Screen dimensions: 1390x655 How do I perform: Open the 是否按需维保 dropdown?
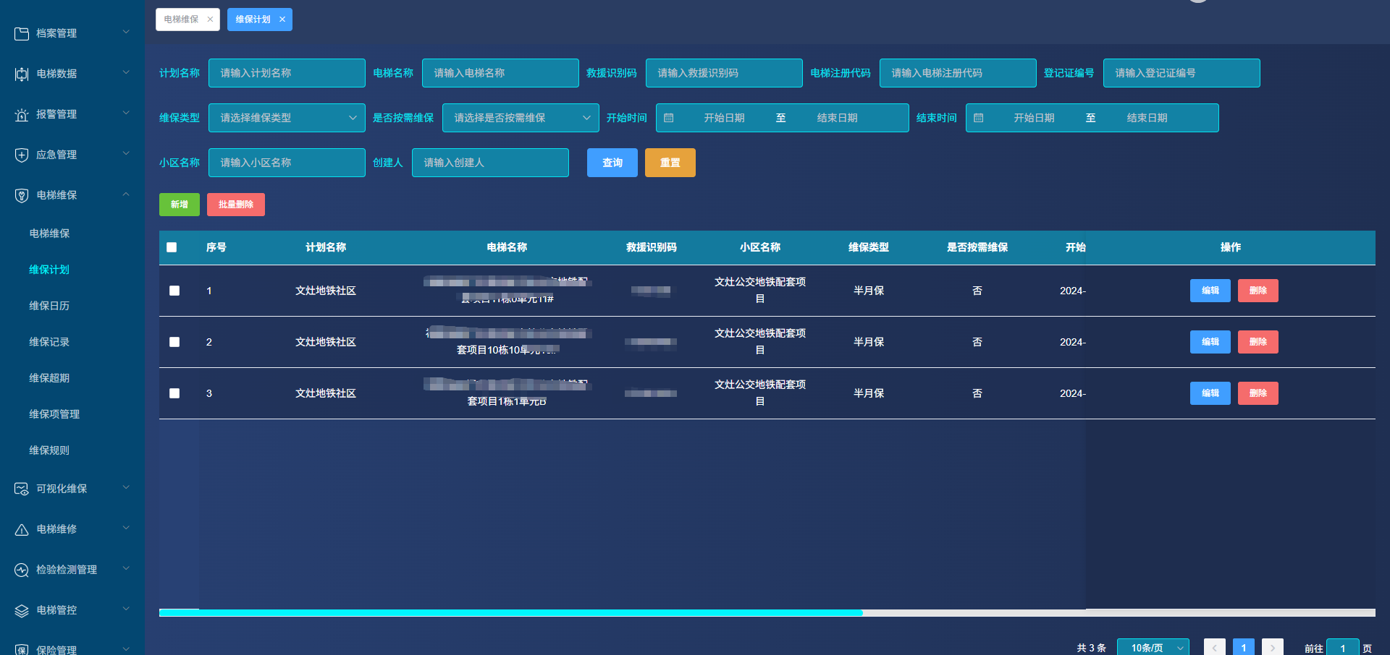click(x=520, y=118)
